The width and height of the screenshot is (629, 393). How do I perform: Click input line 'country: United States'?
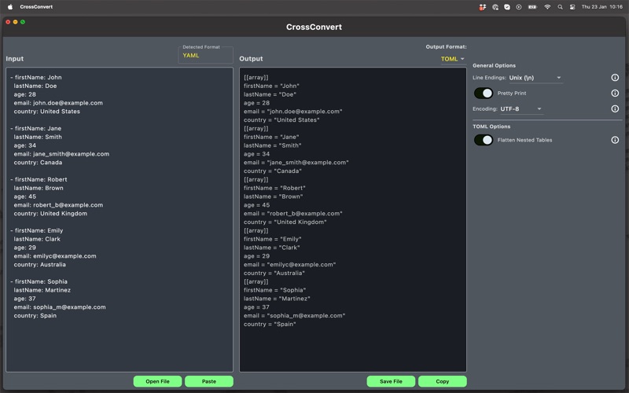pyautogui.click(x=47, y=112)
